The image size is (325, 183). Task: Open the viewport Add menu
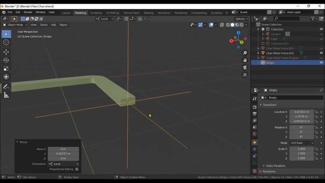[x=53, y=25]
